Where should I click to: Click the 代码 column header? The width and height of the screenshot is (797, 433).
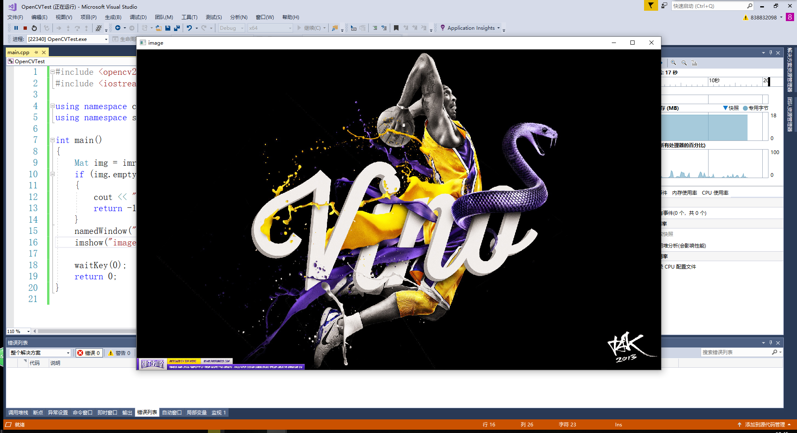coord(35,363)
